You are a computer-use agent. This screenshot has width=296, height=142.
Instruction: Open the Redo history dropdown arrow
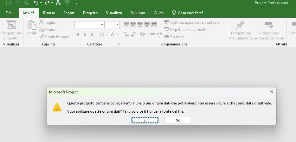(52, 3)
